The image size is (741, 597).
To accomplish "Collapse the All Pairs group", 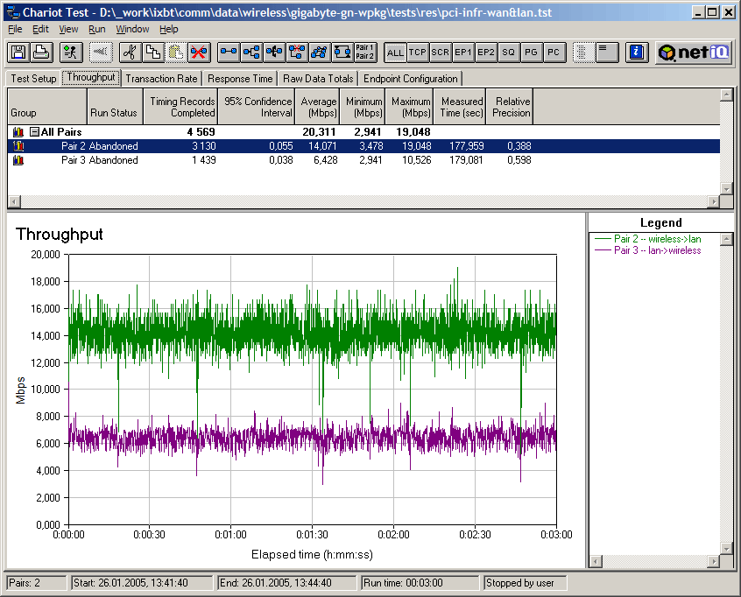I will coord(34,132).
